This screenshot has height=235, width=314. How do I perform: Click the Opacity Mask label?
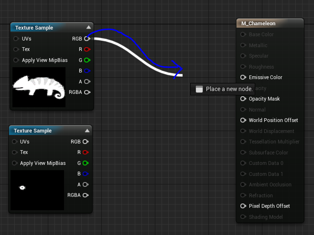pyautogui.click(x=264, y=99)
